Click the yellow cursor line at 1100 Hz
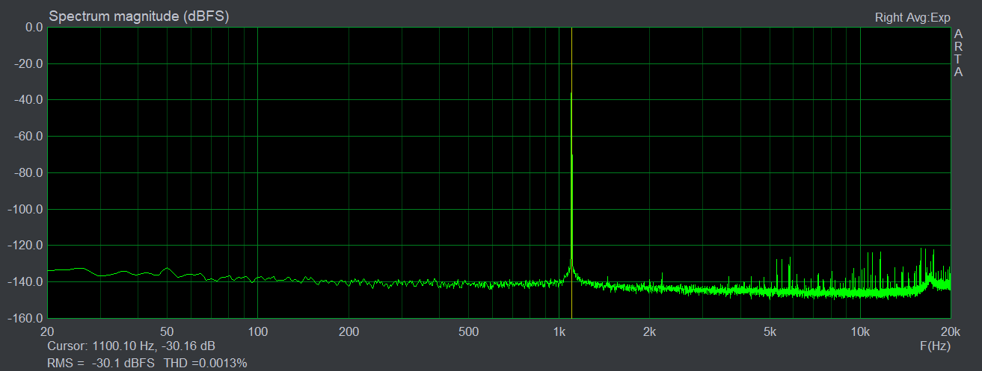 (571, 172)
